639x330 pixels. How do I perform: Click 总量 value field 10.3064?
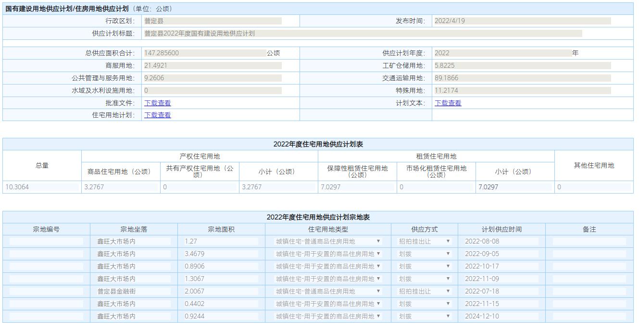pos(42,187)
